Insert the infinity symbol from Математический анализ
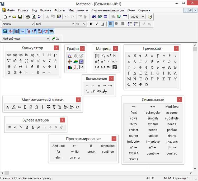 pos(19,107)
